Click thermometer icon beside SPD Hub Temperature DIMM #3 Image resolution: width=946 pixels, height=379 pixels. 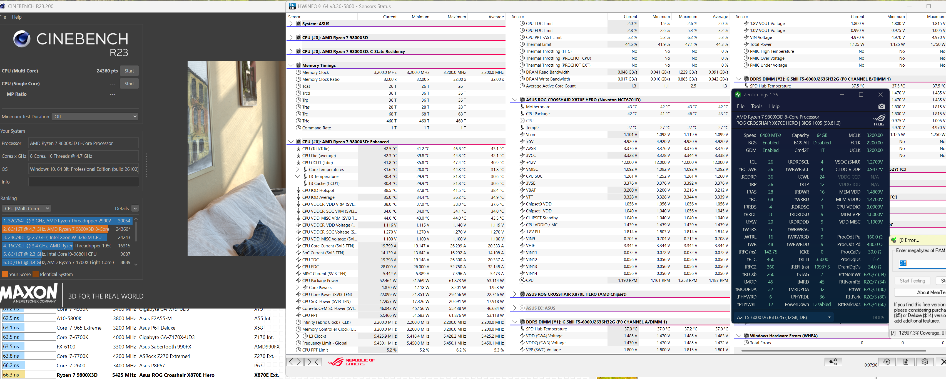pos(746,86)
